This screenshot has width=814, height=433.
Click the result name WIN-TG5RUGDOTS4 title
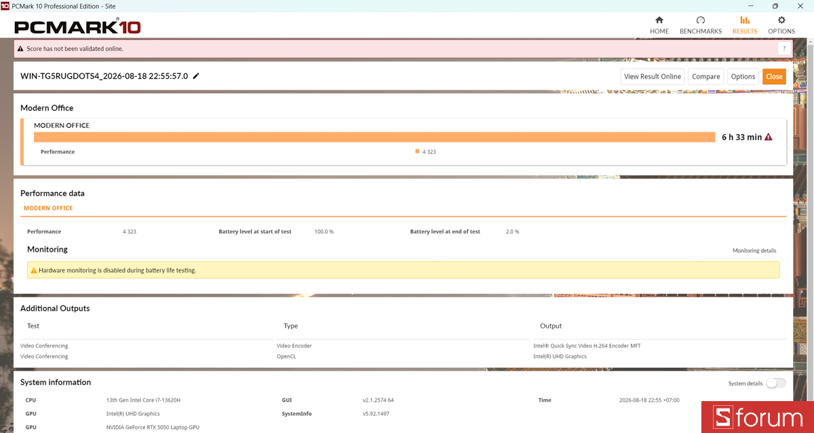click(104, 76)
